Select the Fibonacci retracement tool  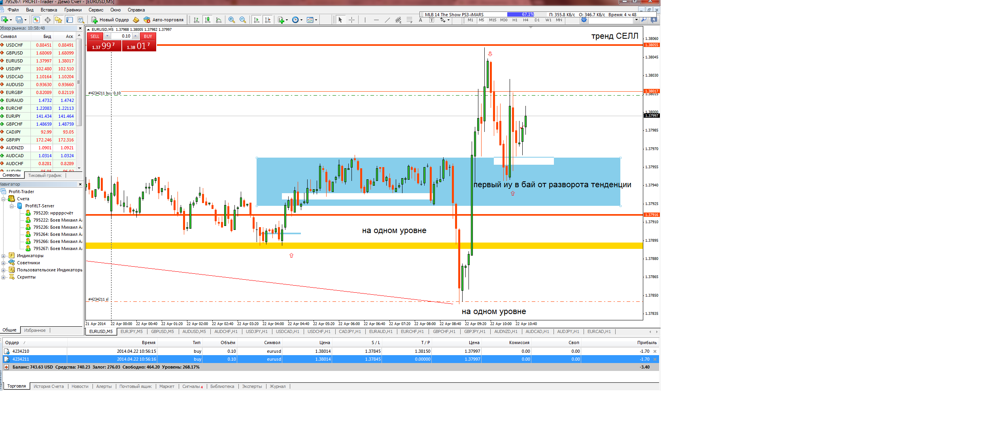pyautogui.click(x=410, y=20)
